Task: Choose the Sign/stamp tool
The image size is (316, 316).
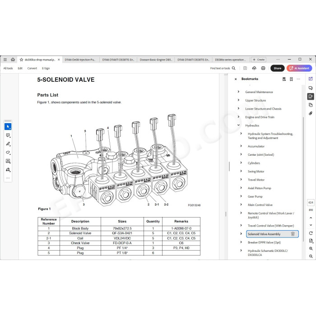Action: (x=8, y=169)
